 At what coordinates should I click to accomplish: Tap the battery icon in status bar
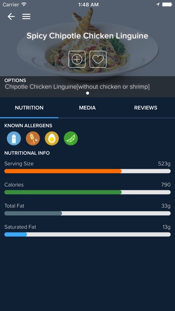coord(167,4)
